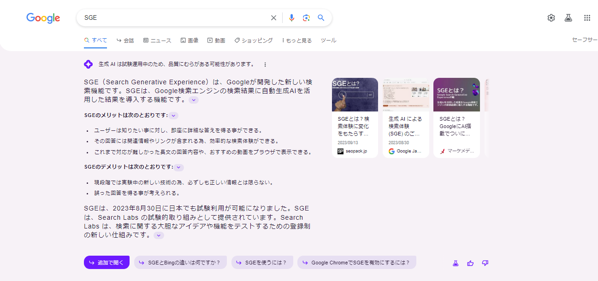The width and height of the screenshot is (598, 281).
Task: Open the seopack.jp SGEとは card thumbnail
Action: coord(355,94)
